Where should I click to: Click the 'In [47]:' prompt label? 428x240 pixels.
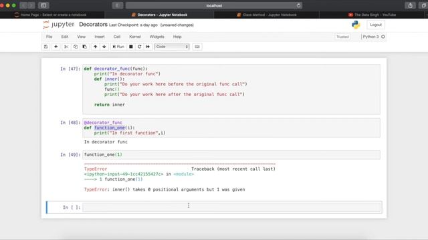[x=70, y=69]
